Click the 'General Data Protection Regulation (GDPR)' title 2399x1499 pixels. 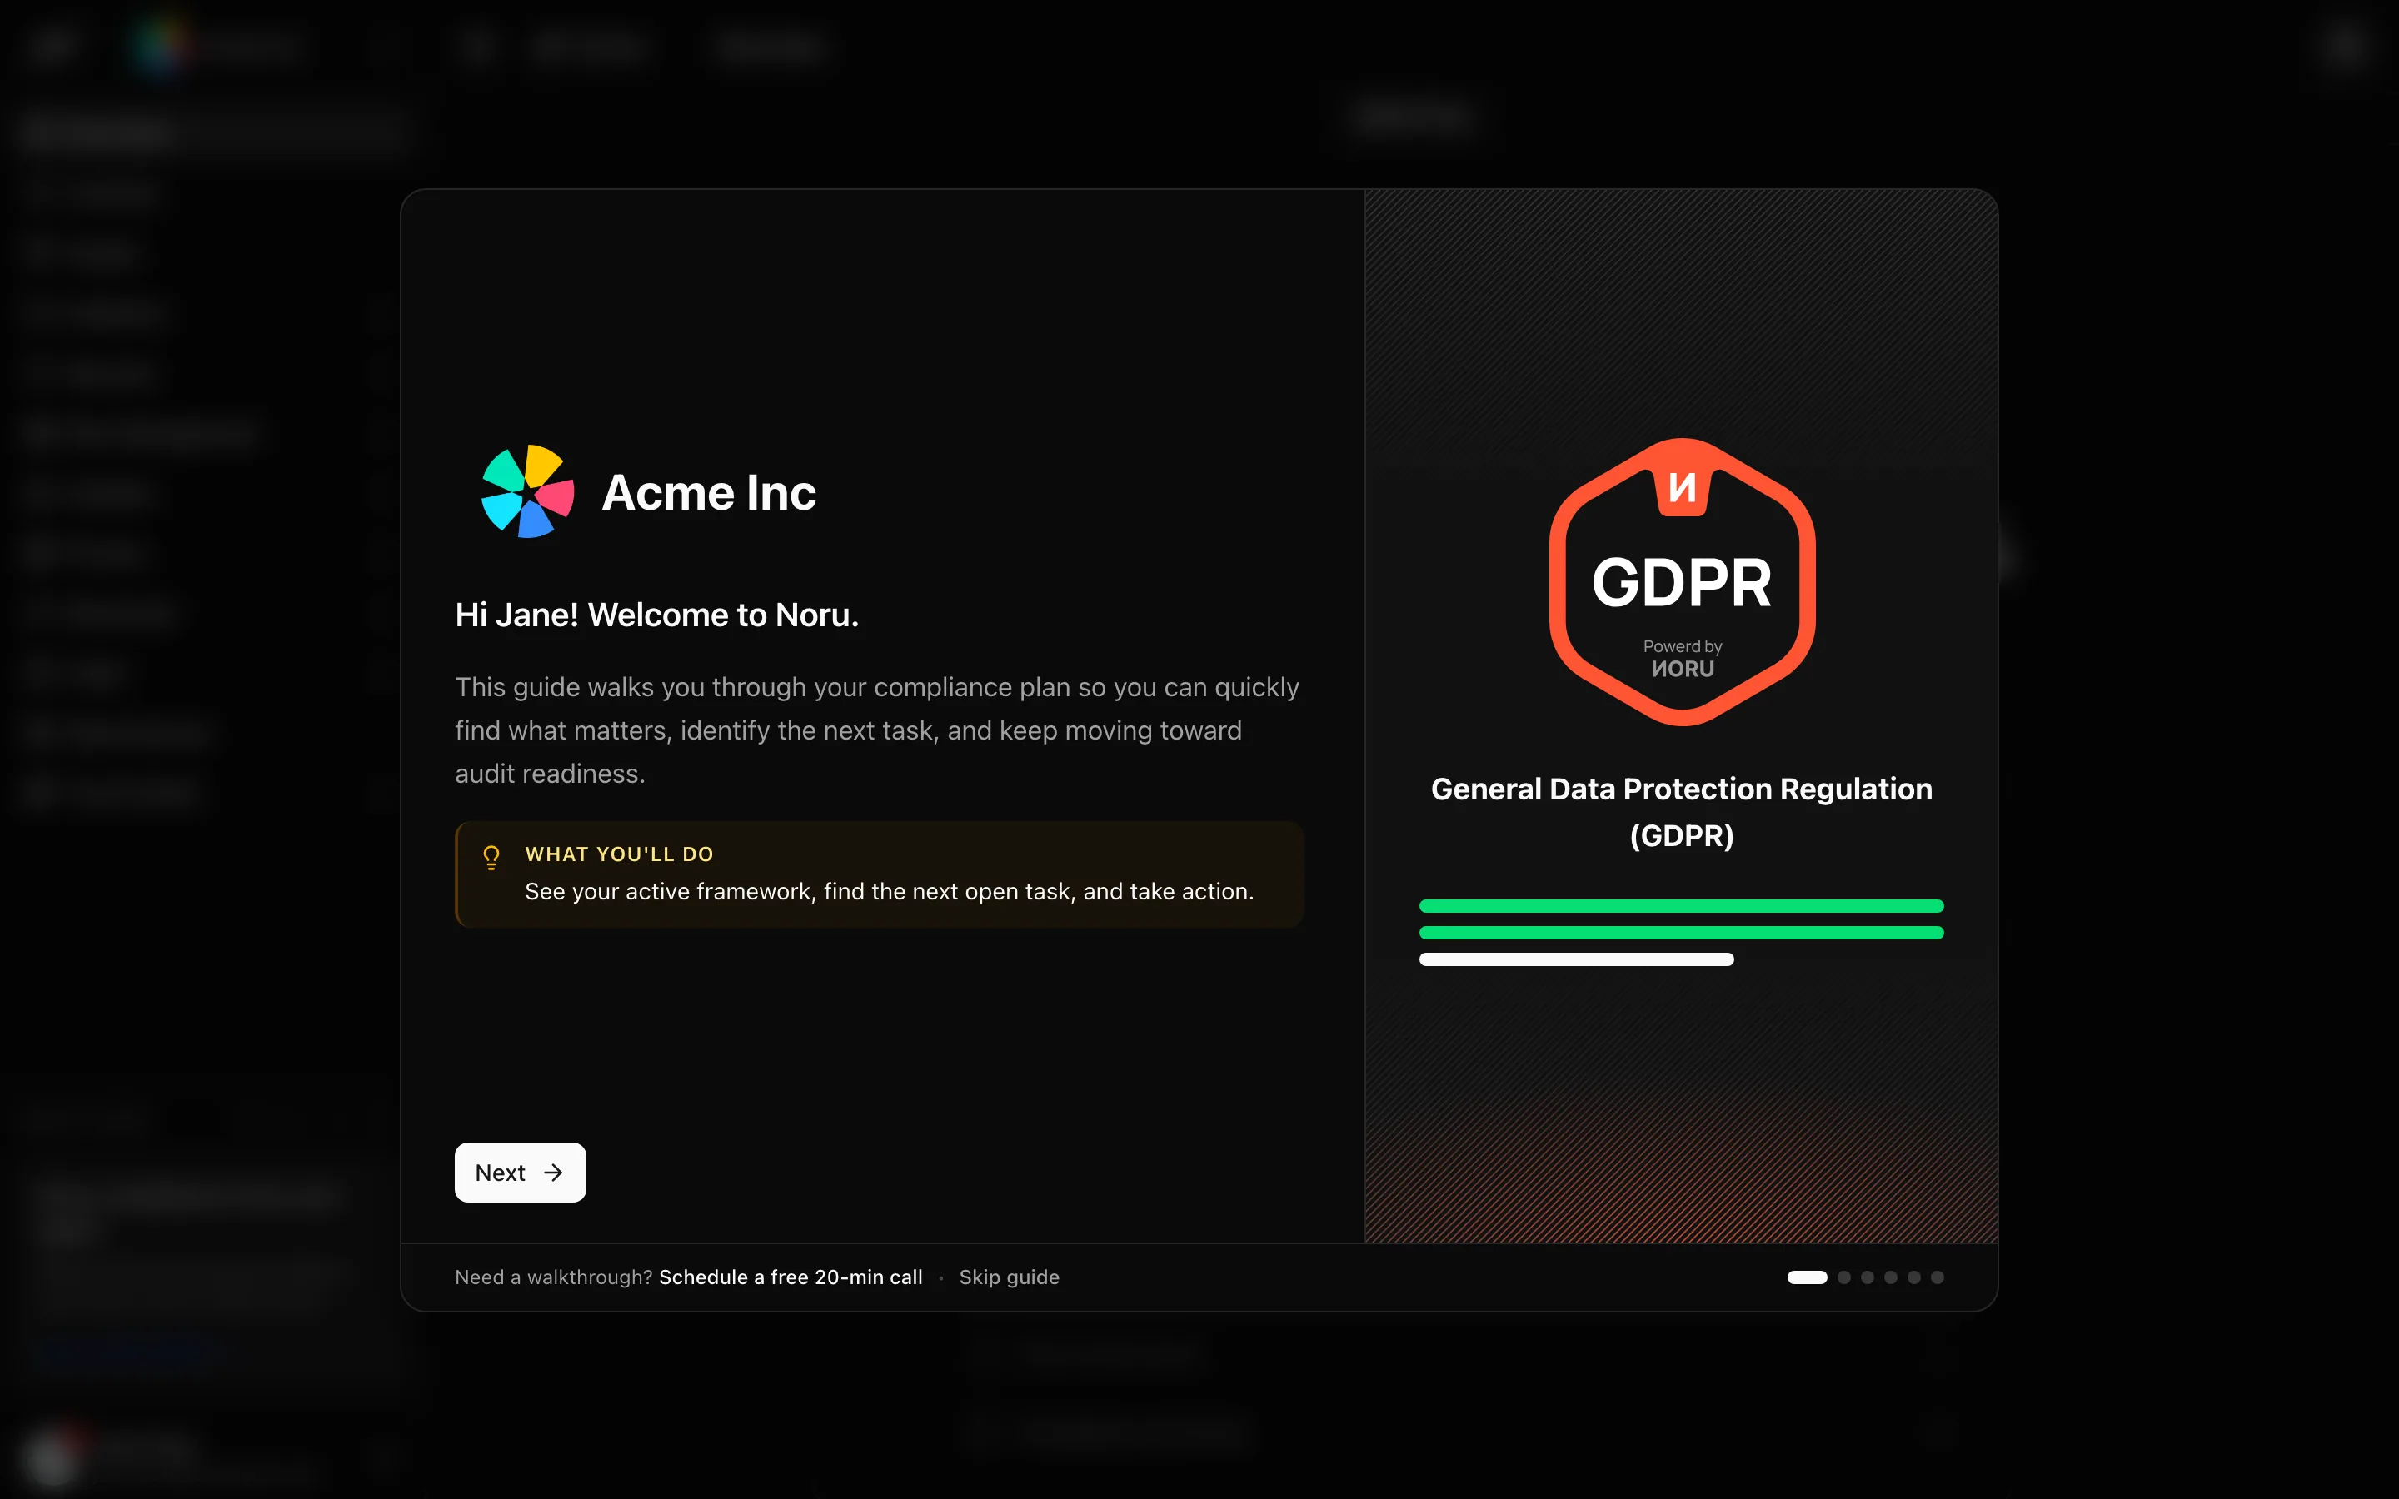tap(1681, 812)
